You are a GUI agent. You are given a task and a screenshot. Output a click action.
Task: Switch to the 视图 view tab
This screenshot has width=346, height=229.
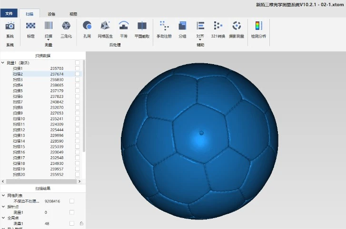point(73,14)
